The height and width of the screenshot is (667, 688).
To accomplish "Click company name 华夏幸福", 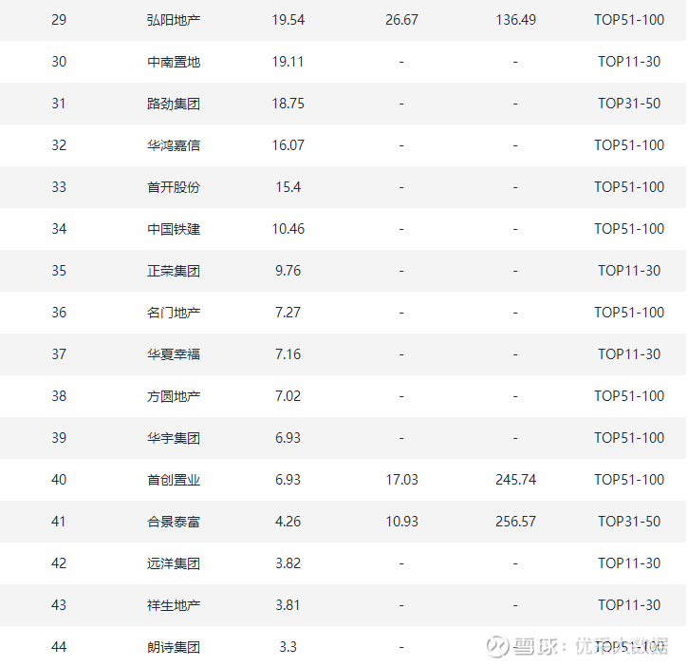I will coord(174,354).
